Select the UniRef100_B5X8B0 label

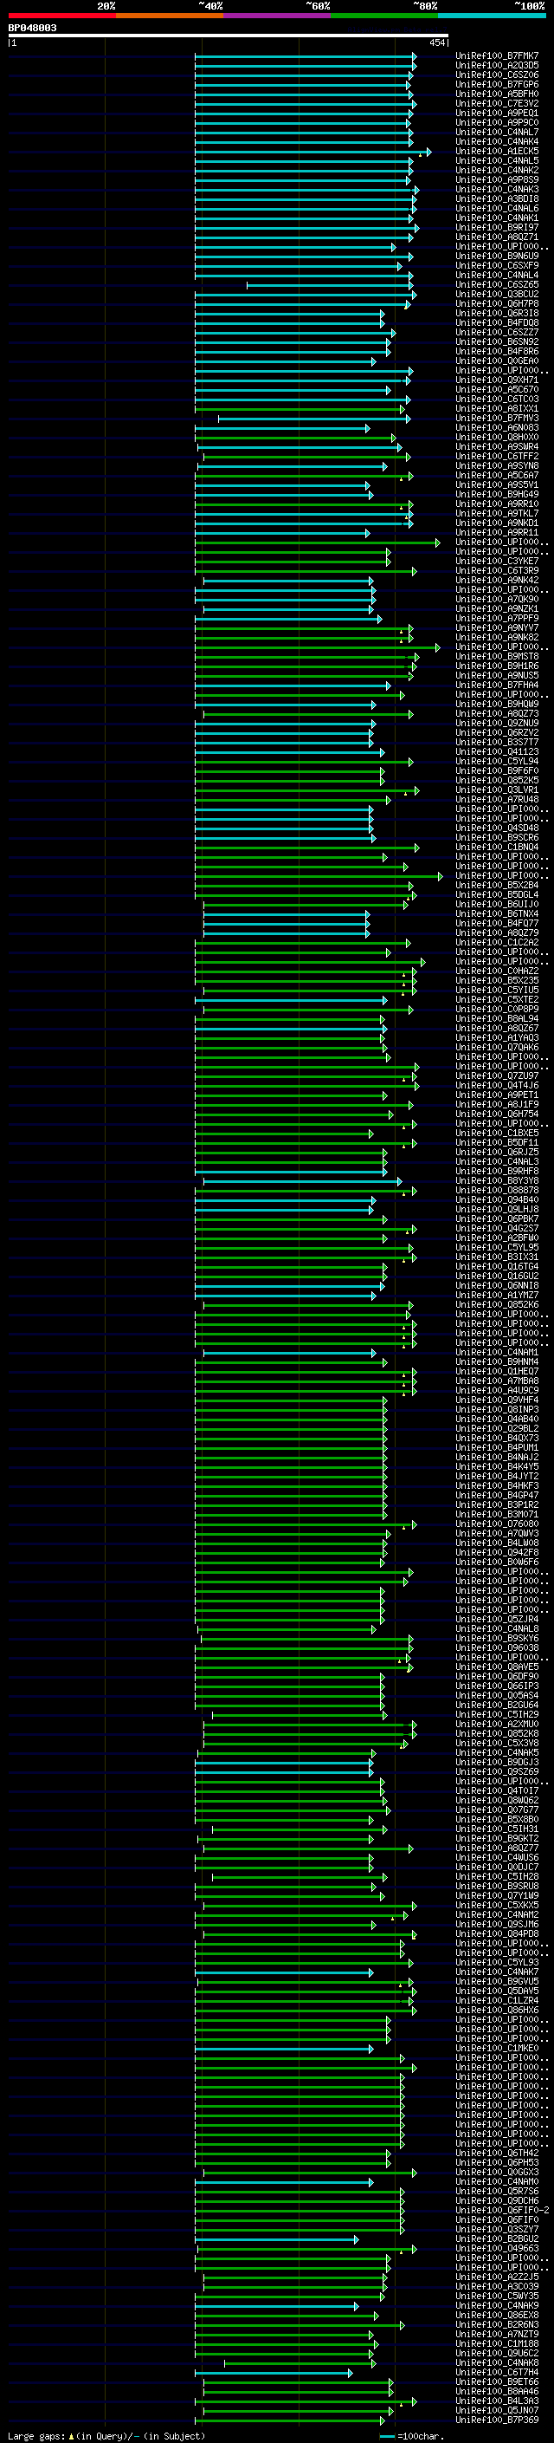click(497, 1819)
